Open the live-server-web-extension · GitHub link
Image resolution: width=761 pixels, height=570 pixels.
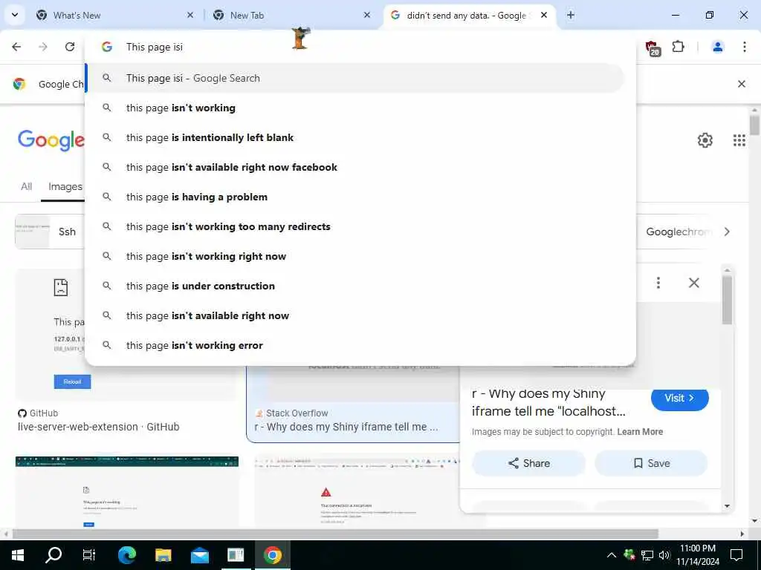point(99,427)
